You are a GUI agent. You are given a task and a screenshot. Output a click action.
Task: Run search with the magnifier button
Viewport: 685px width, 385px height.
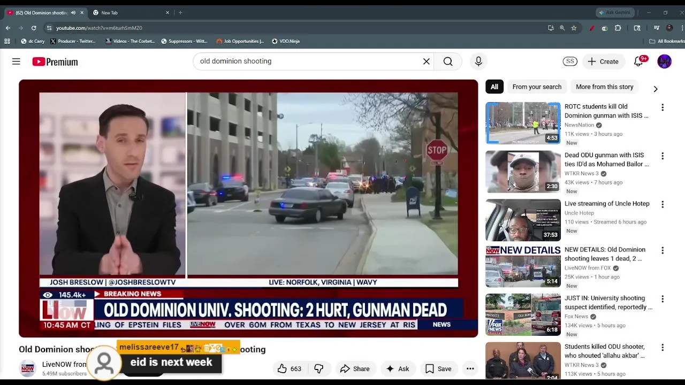coord(448,61)
